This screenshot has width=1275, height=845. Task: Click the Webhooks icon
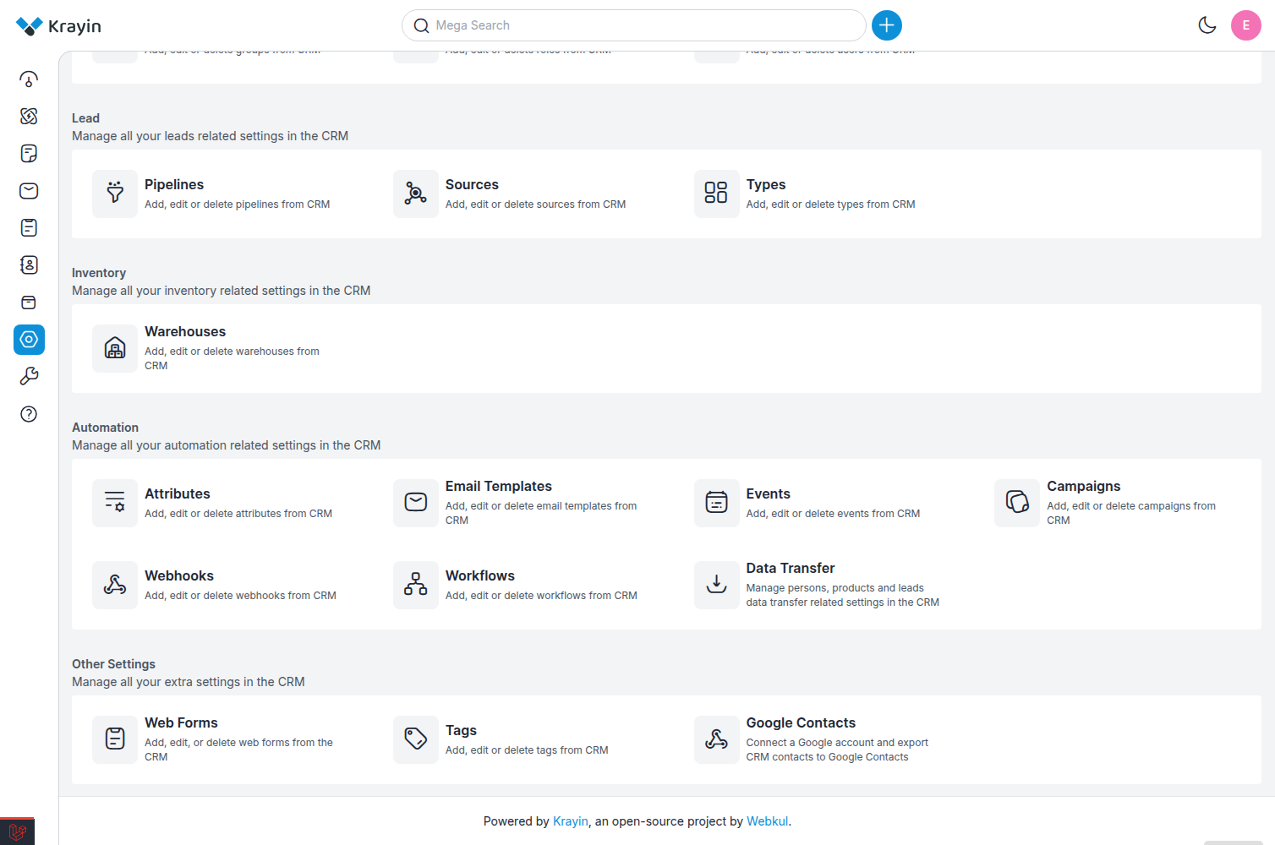115,585
